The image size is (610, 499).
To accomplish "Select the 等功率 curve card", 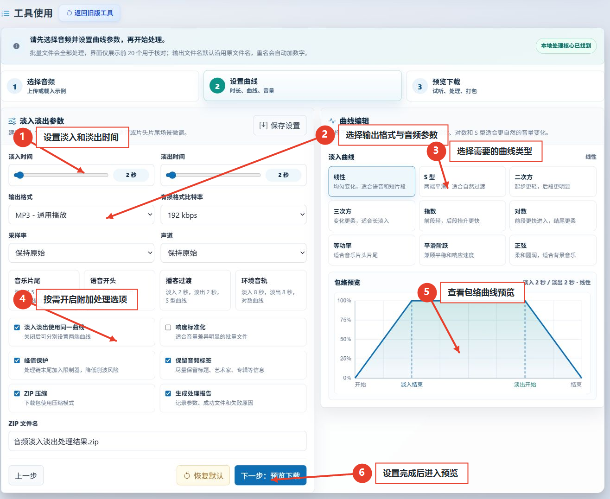I will click(x=372, y=250).
